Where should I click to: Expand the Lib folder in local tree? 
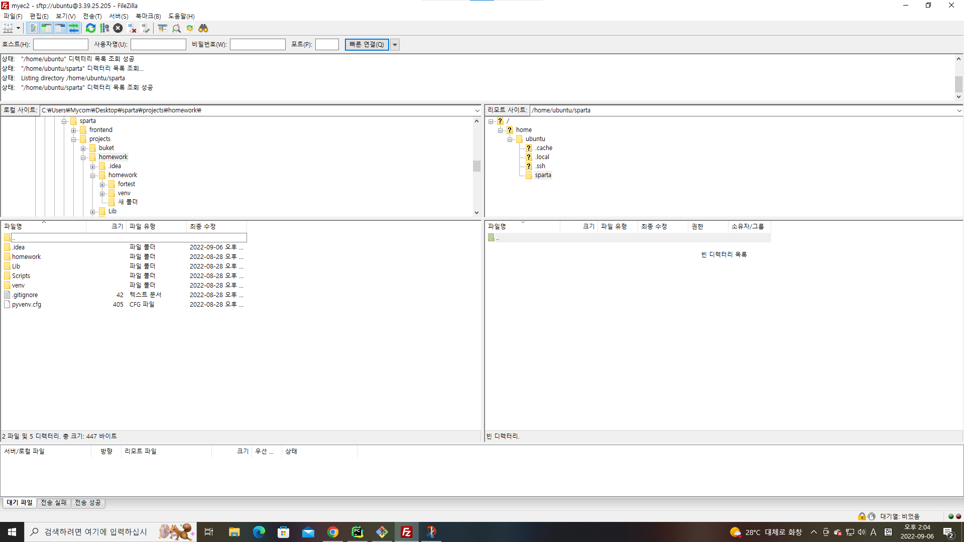click(x=93, y=212)
